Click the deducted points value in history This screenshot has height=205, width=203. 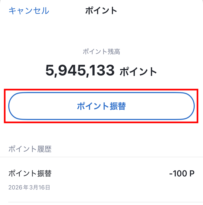tap(182, 174)
